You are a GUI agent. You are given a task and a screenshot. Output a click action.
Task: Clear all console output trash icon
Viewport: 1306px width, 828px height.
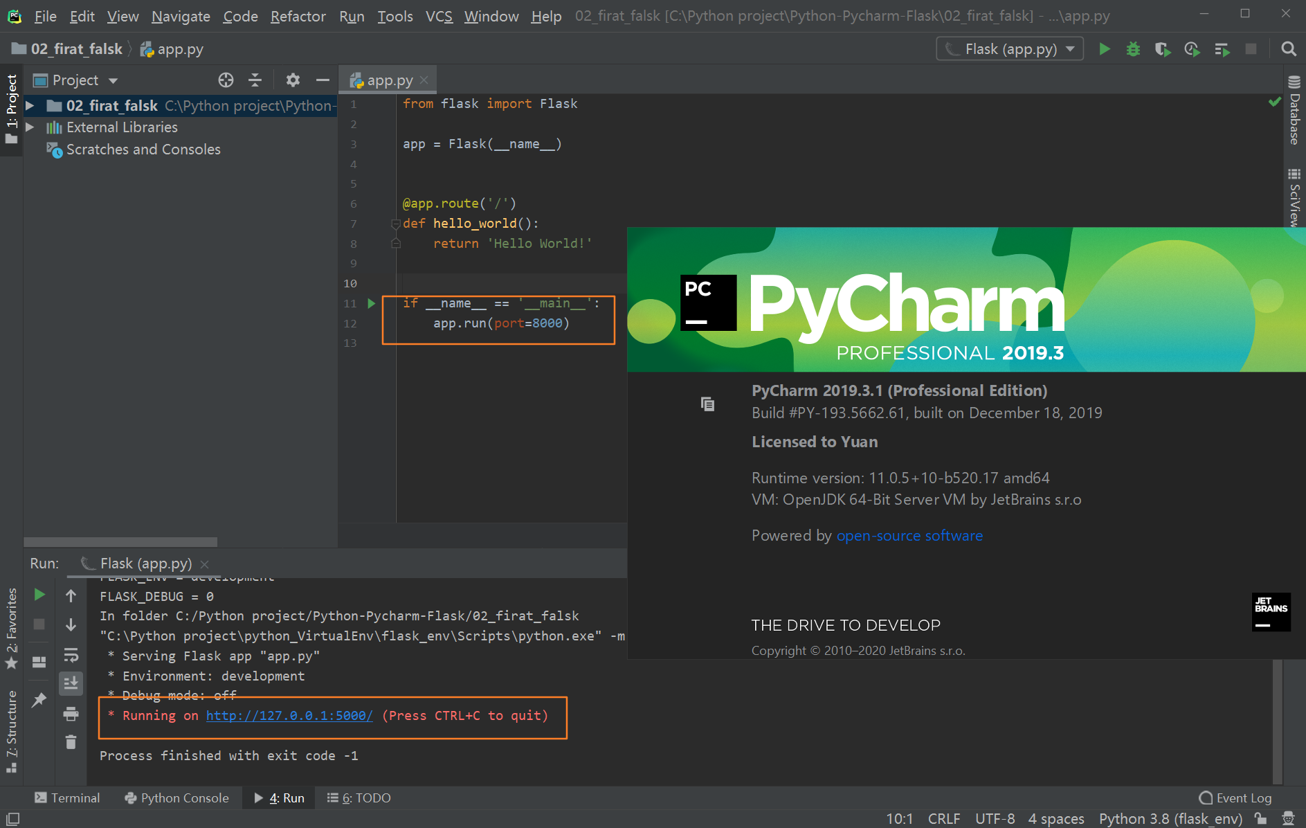coord(71,742)
